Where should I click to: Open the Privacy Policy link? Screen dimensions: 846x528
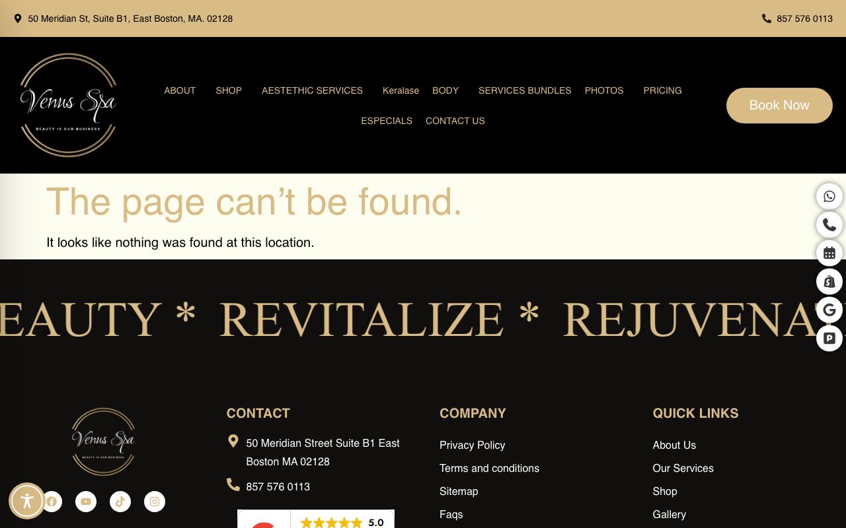pyautogui.click(x=472, y=445)
